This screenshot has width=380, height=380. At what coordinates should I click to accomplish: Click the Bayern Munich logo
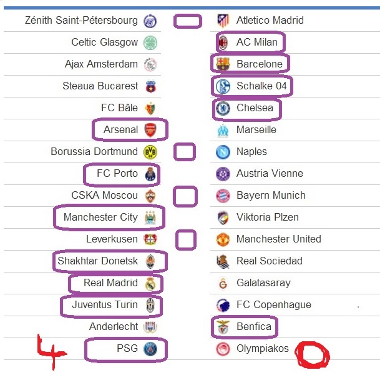click(223, 196)
